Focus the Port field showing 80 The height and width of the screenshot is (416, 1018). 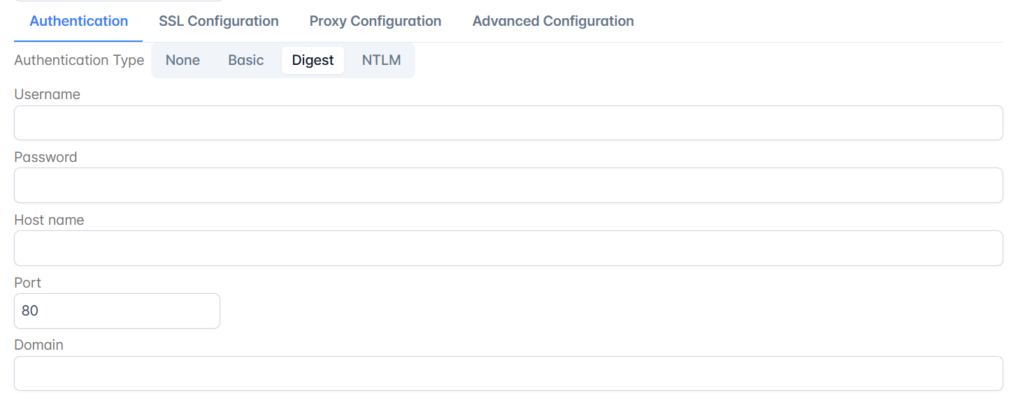[117, 311]
